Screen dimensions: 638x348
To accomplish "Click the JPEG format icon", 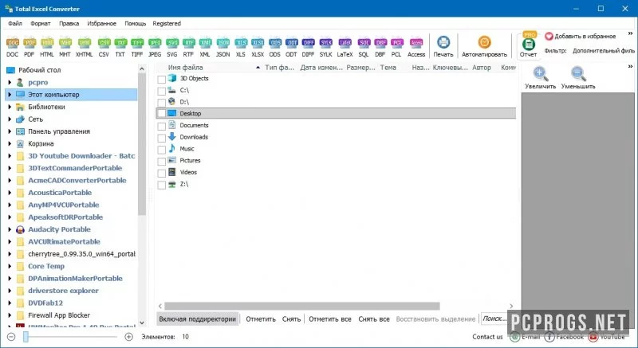I will point(155,43).
